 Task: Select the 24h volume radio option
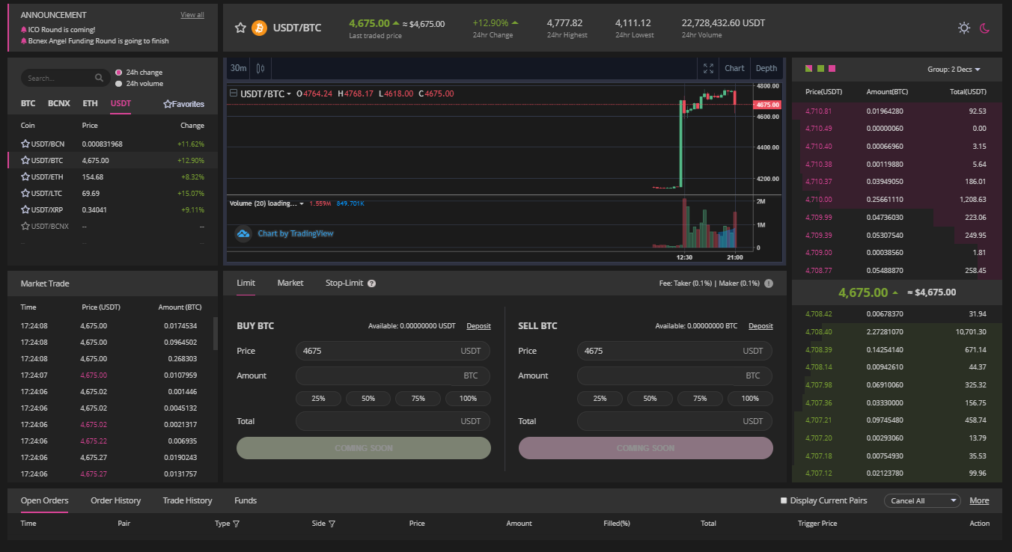coord(118,84)
